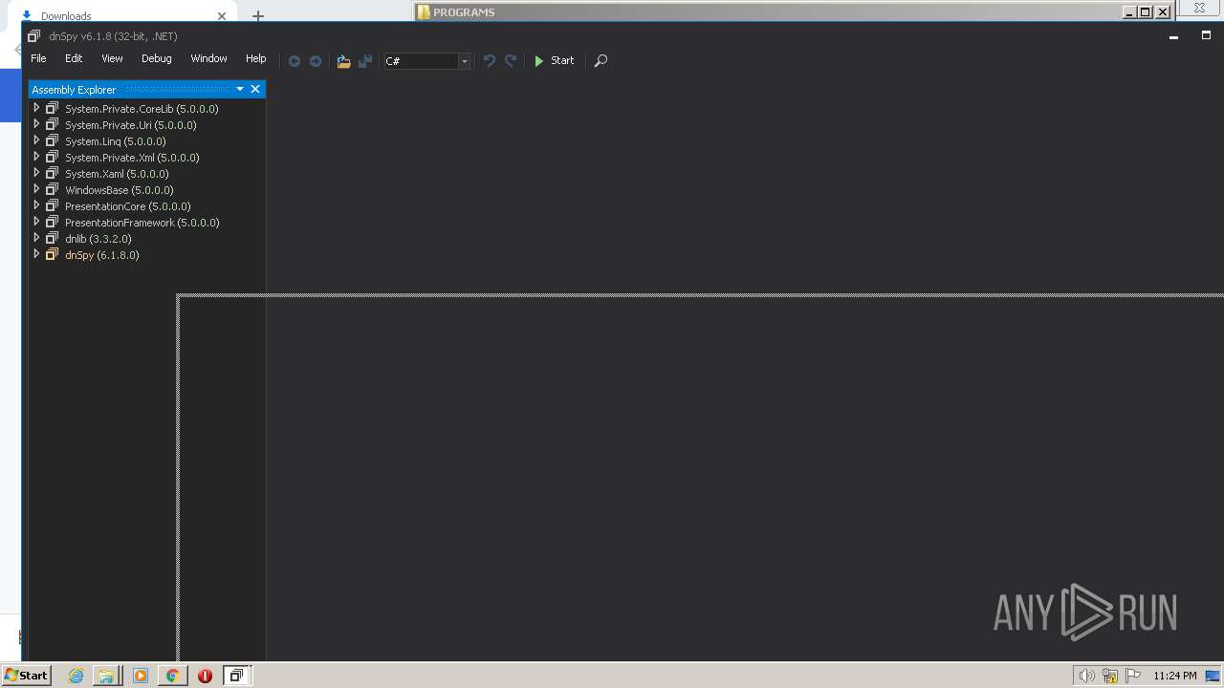Expand the System.Private.Uri node
Screen dimensions: 1224x688
coord(36,124)
